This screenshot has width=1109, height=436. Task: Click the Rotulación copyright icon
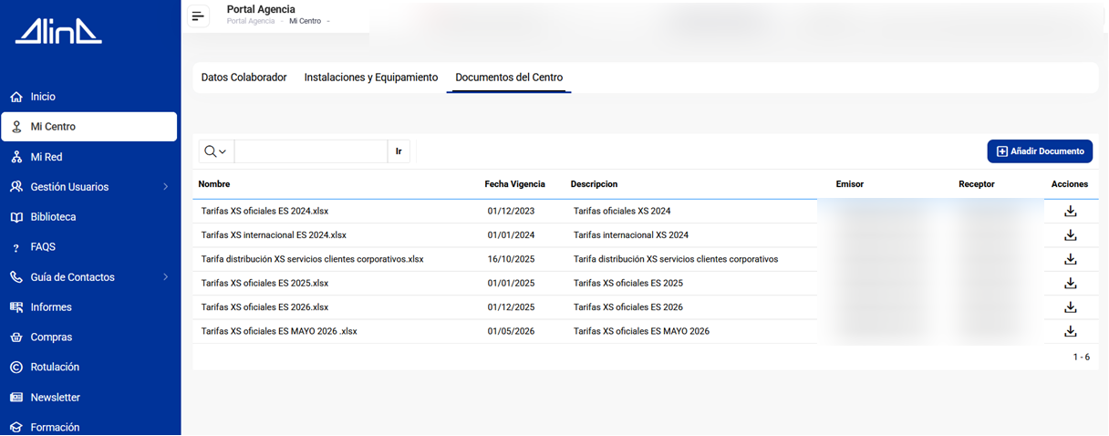[16, 368]
